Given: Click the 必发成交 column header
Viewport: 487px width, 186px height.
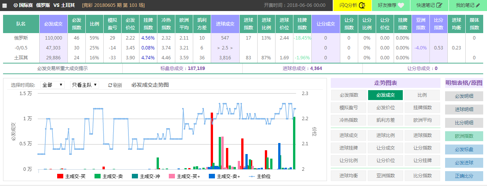Looking at the screenshot, I should (53, 24).
